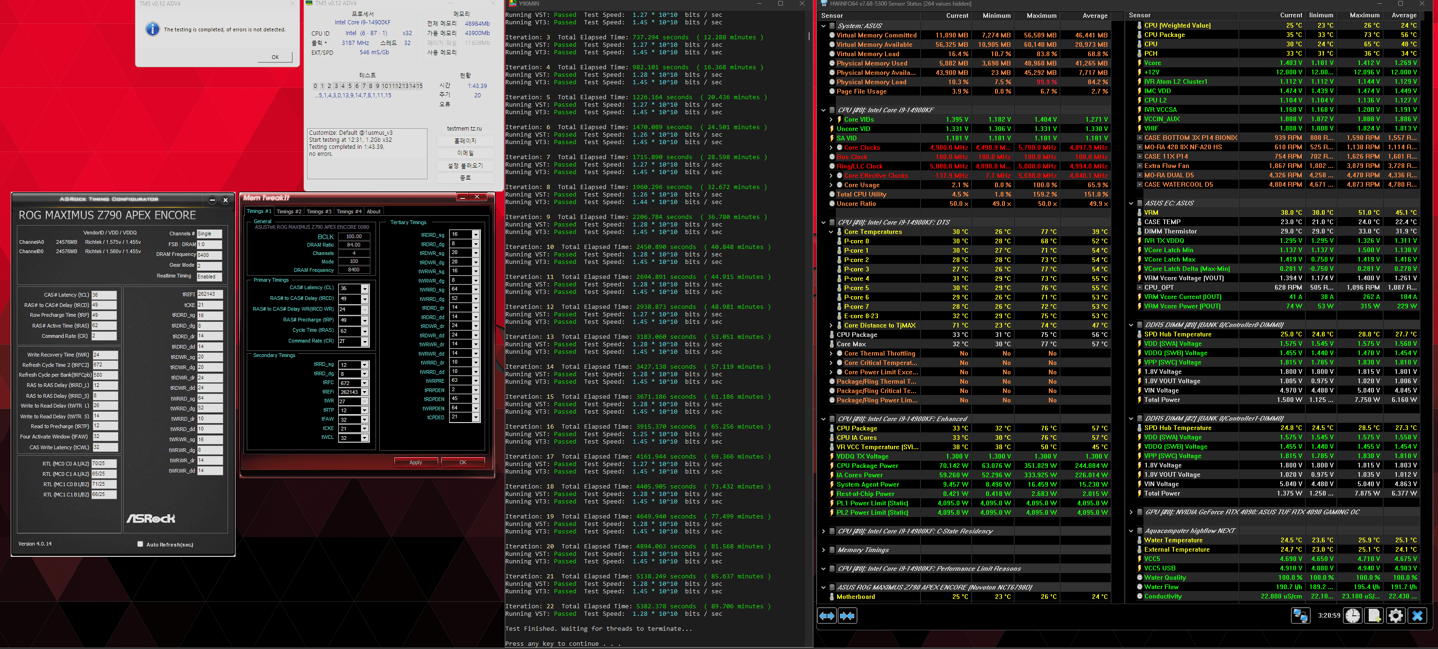Click OK in the TM5 completion dialog
This screenshot has width=1438, height=649.
coord(275,57)
